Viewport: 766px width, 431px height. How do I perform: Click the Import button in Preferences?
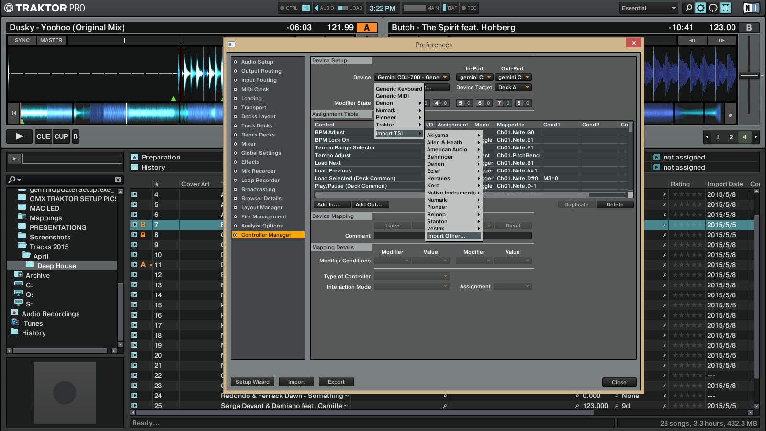[296, 382]
